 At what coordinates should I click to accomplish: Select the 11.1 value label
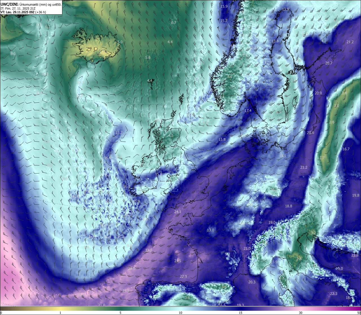283,156
